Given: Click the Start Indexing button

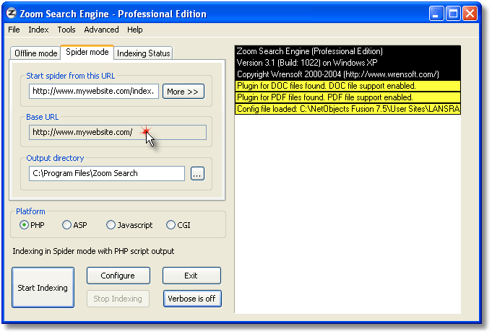Looking at the screenshot, I should [x=43, y=287].
